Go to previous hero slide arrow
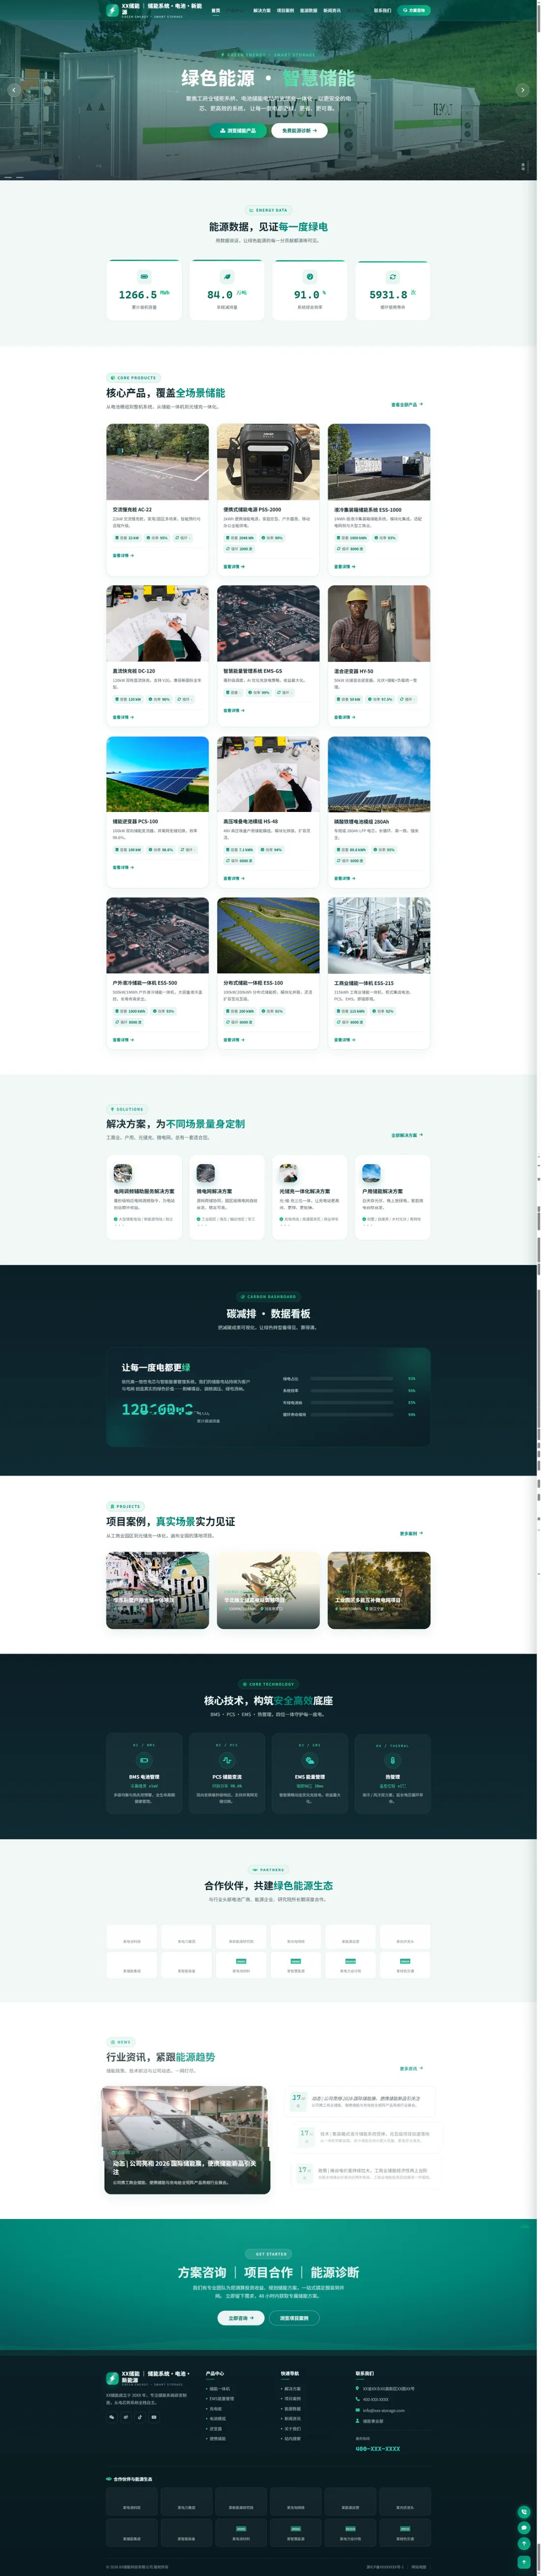 pyautogui.click(x=14, y=90)
